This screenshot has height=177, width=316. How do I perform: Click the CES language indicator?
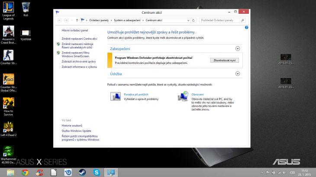[x=292, y=173]
